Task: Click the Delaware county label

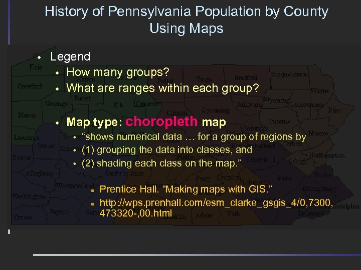Action: pos(310,214)
